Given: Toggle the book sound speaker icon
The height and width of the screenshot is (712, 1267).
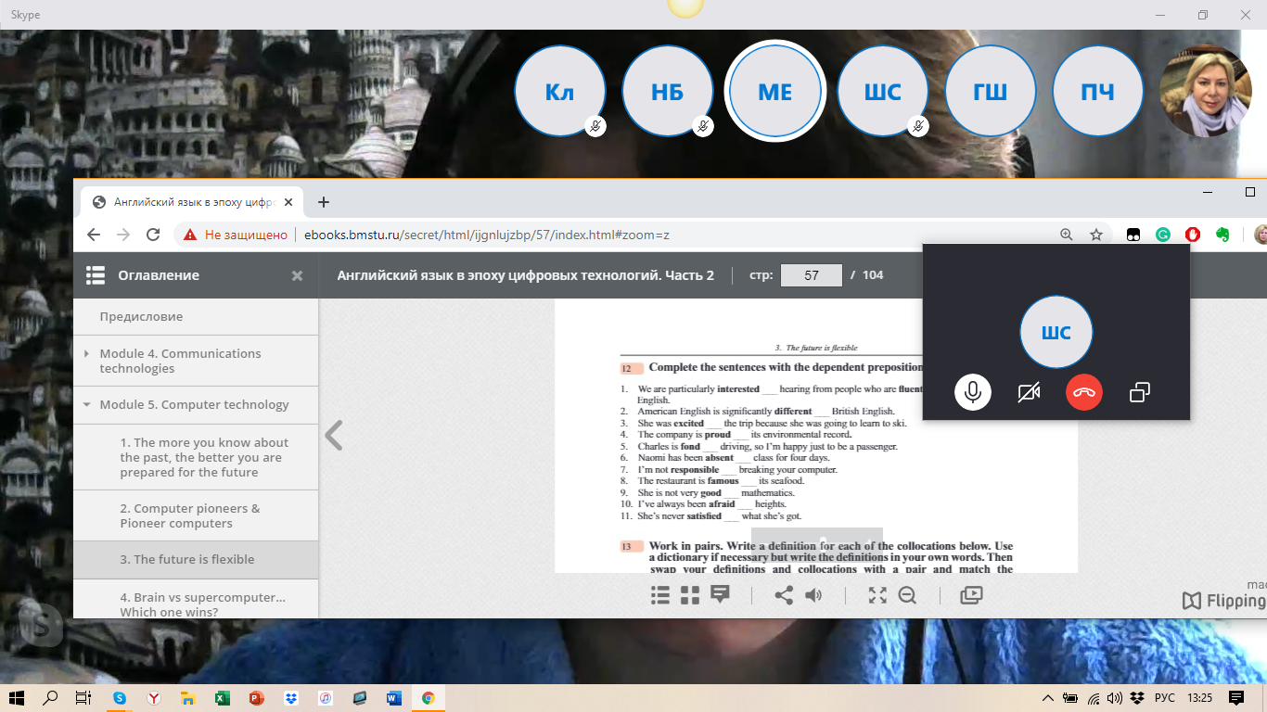Looking at the screenshot, I should pos(813,595).
